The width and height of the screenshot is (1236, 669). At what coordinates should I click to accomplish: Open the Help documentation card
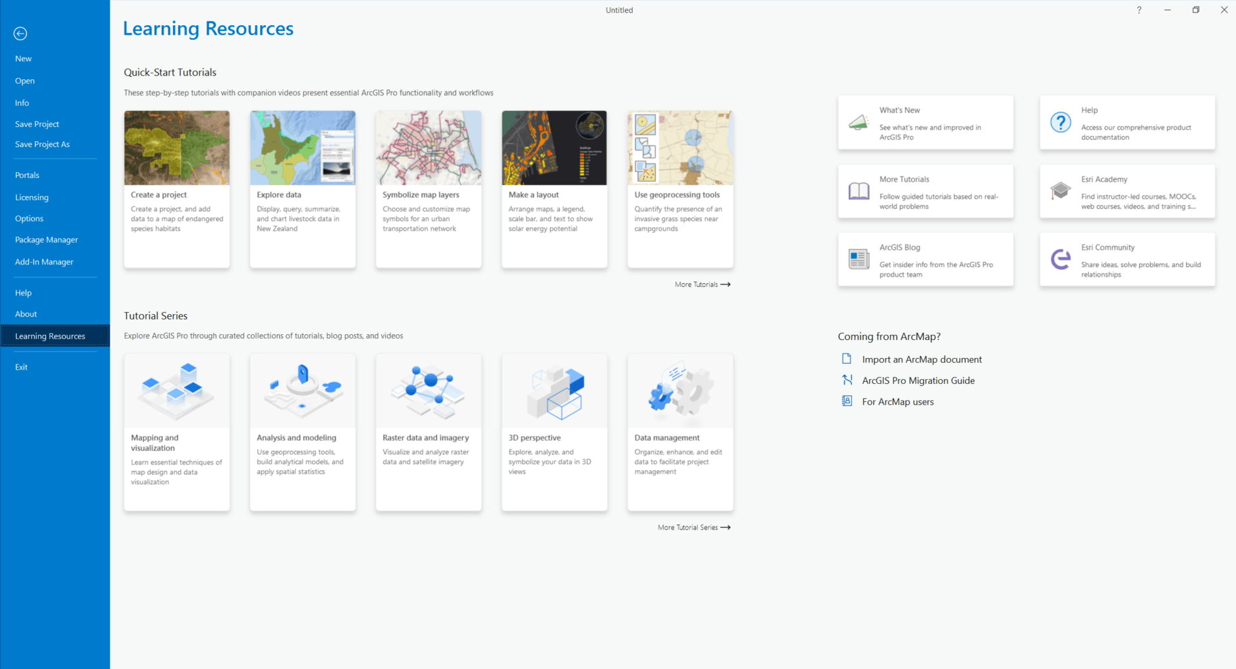tap(1126, 123)
